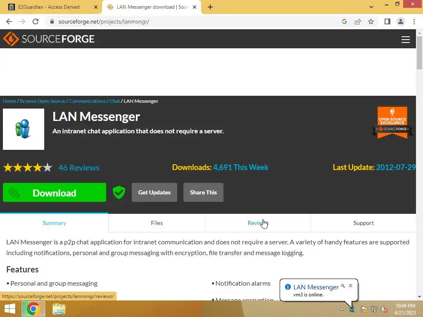
Task: Click the '4,691 This Week' downloads text
Action: point(241,168)
